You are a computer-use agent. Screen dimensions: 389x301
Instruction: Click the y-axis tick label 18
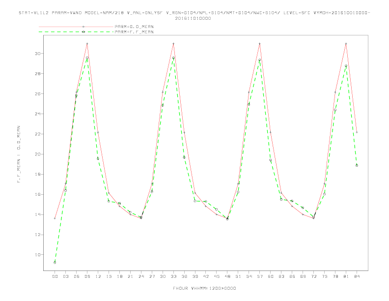coord(37,174)
